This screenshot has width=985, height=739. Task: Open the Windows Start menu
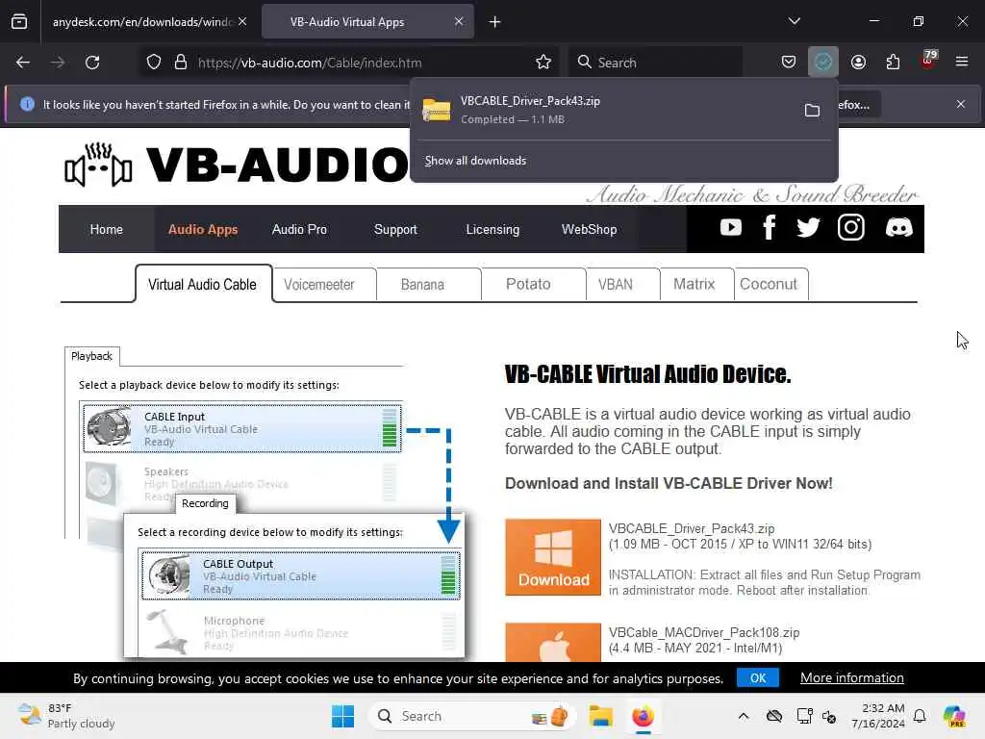pos(343,716)
